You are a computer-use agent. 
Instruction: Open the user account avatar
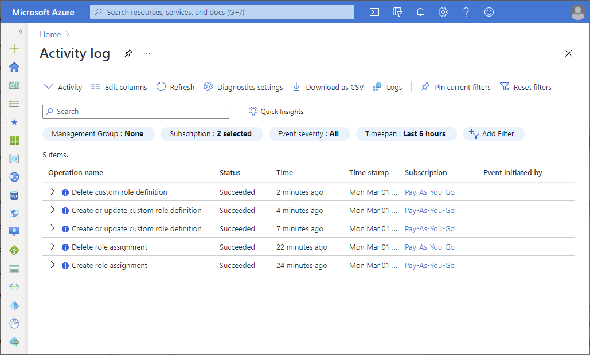pyautogui.click(x=577, y=13)
